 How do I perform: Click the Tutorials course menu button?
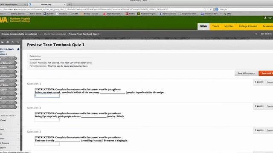[x=8, y=63]
